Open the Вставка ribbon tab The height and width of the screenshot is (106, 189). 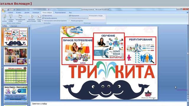pyautogui.click(x=19, y=12)
